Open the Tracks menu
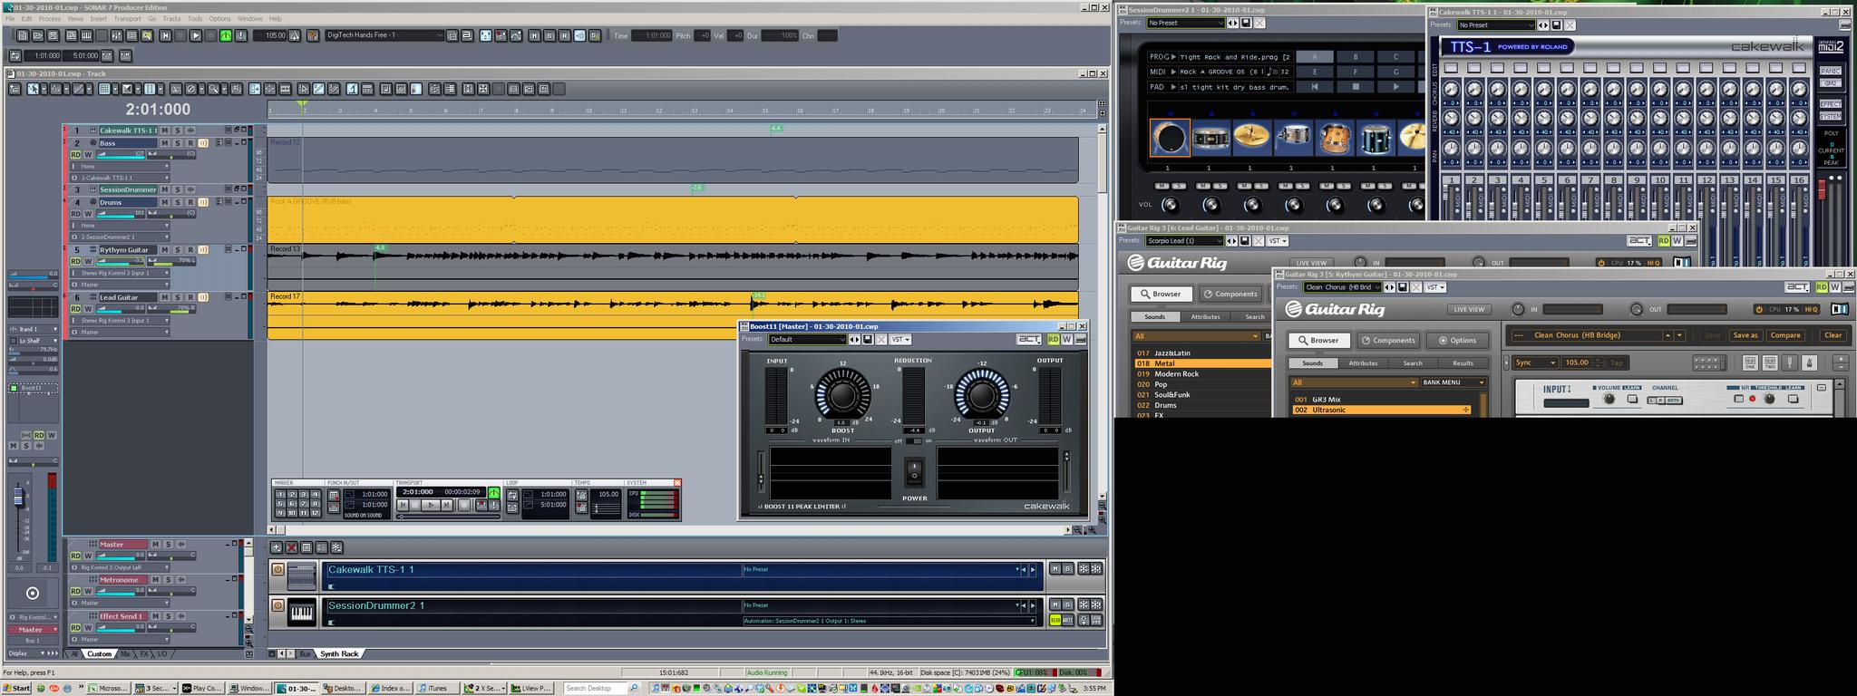 171,18
